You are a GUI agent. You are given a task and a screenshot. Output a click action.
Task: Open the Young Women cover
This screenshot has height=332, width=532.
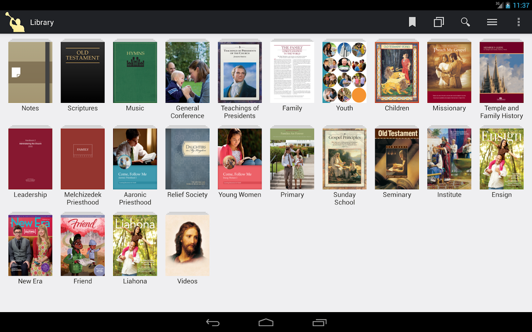pos(240,159)
